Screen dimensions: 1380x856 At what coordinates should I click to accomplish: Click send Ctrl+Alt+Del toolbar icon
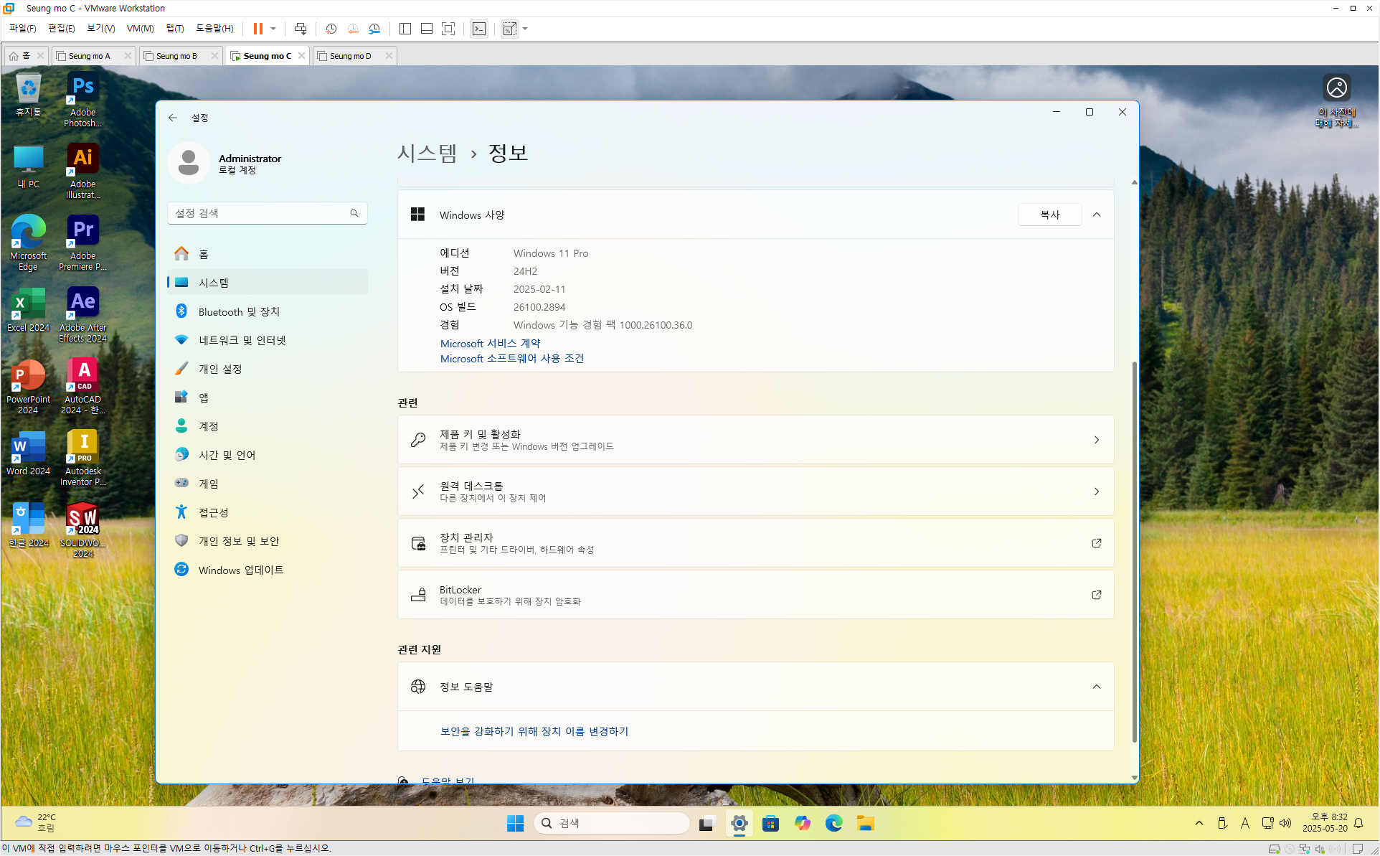tap(301, 29)
